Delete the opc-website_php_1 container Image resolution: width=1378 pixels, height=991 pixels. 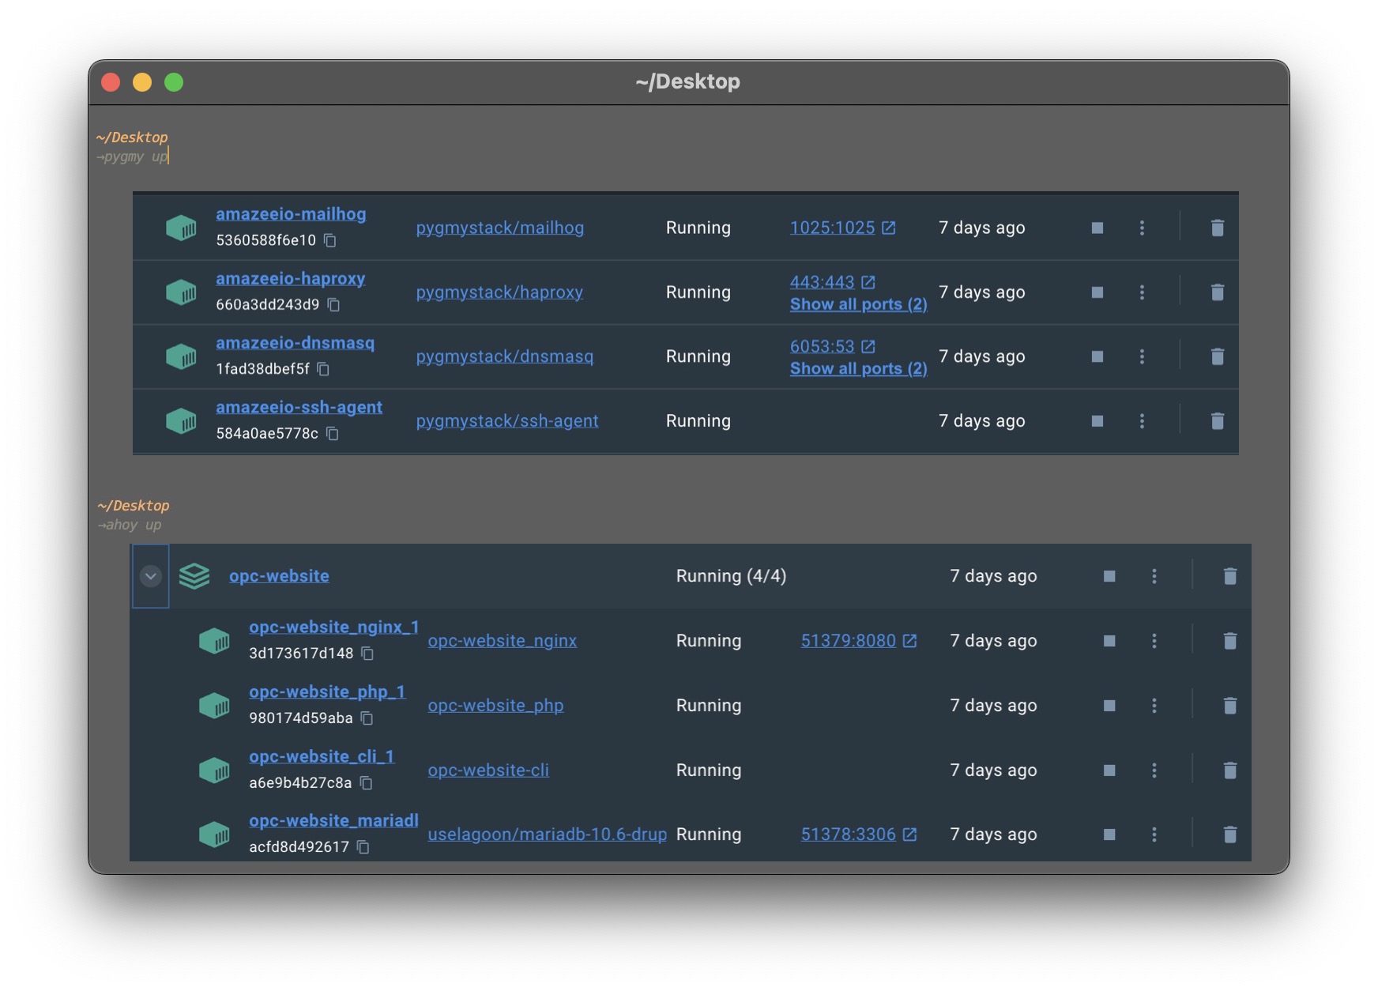tap(1229, 706)
